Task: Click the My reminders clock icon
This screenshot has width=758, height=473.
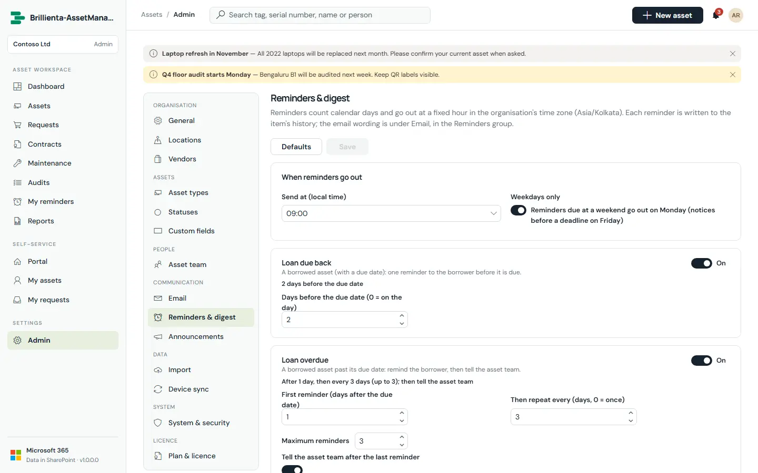Action: 17,202
